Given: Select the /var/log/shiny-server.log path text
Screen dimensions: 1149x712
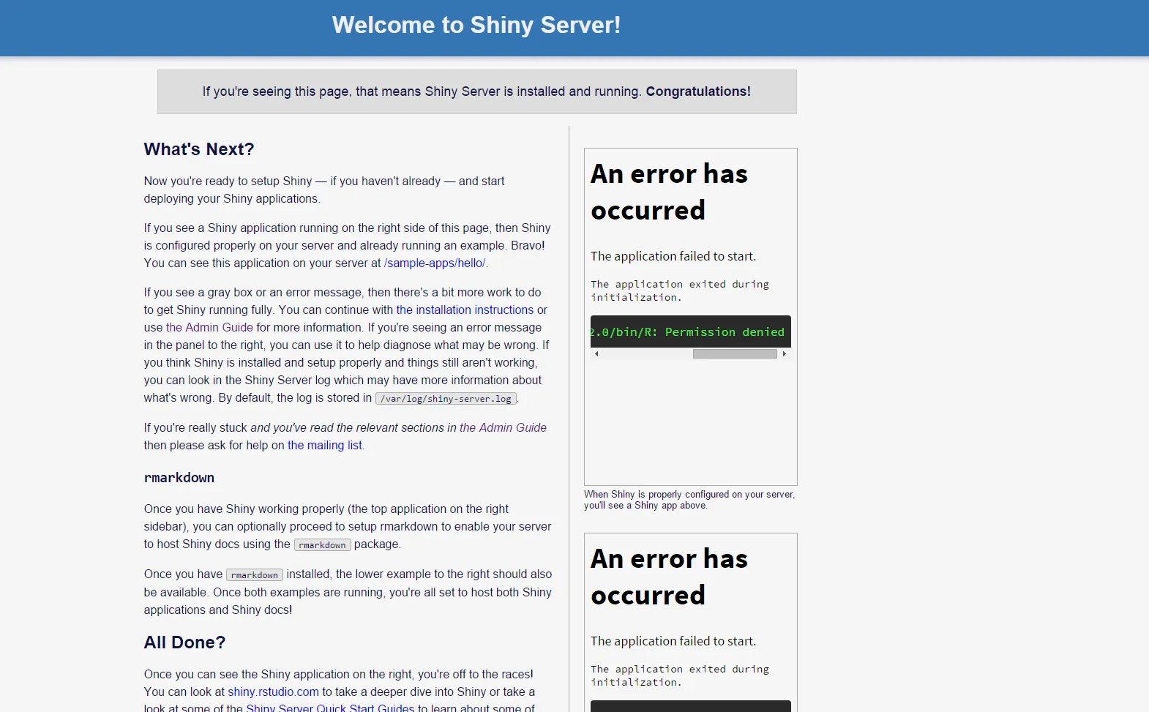Looking at the screenshot, I should 446,399.
